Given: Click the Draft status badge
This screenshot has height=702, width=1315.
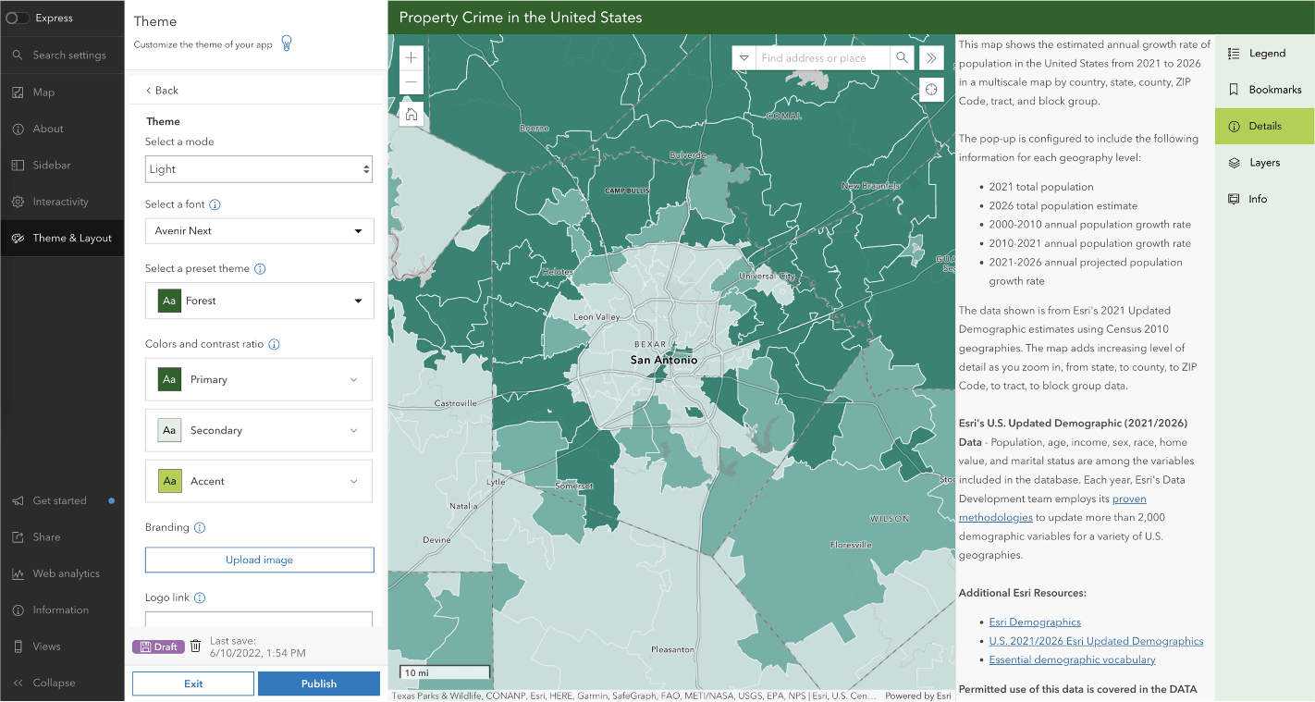Looking at the screenshot, I should (x=158, y=647).
